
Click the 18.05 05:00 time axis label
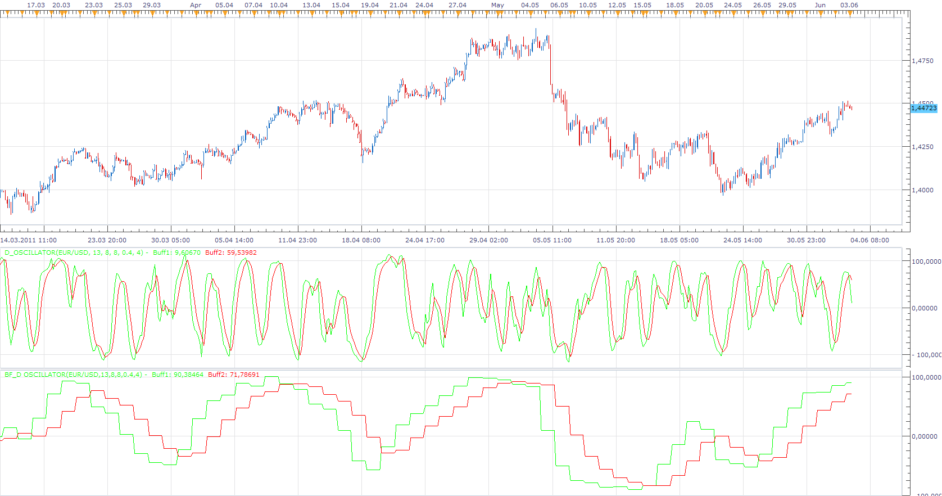pos(679,240)
